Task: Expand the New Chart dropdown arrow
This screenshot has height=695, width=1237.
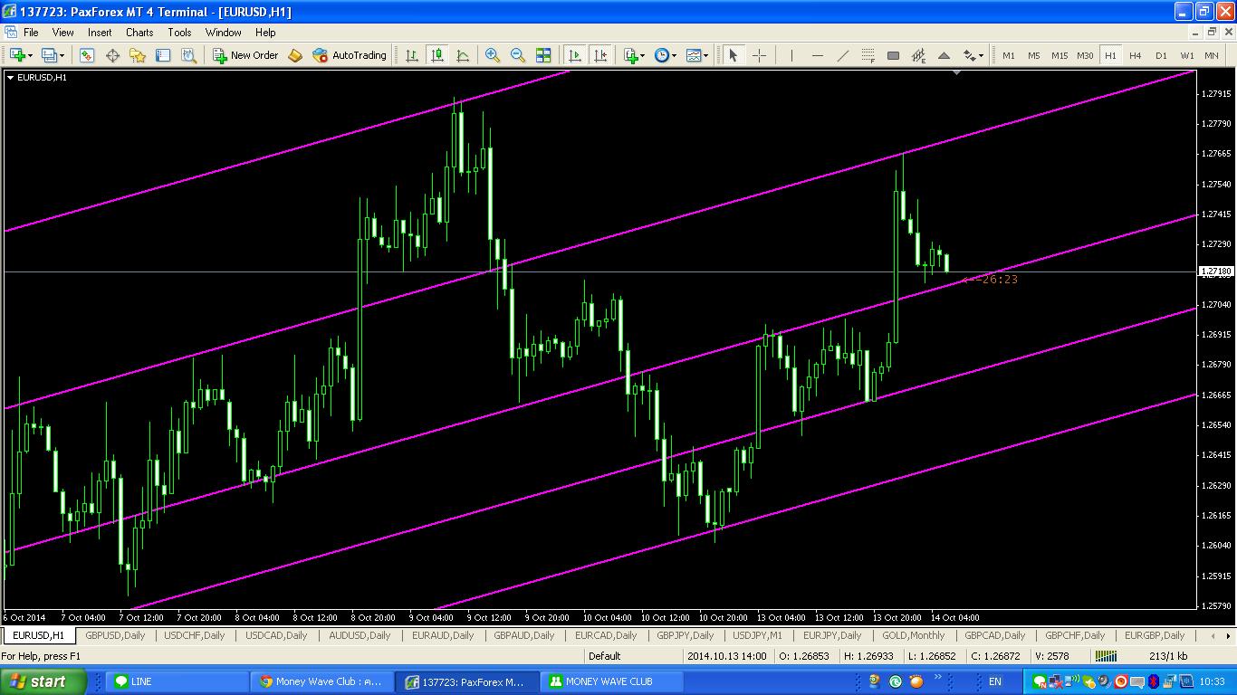Action: (30, 55)
